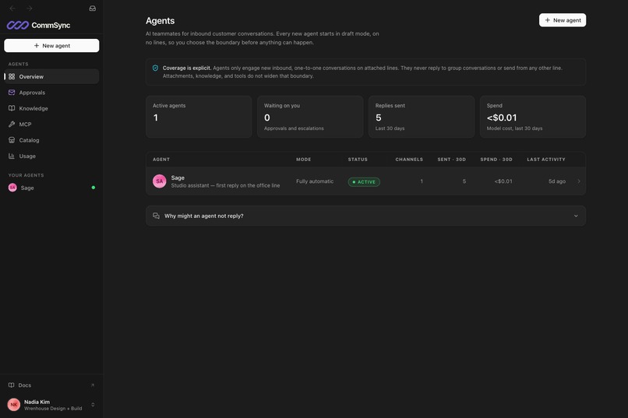Open the inbox tray icon in sidebar header
628x418 pixels.
pos(93,9)
